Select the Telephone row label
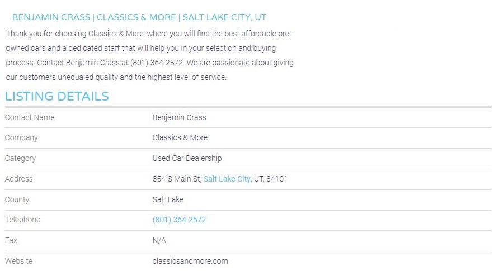This screenshot has height=271, width=499. click(22, 220)
